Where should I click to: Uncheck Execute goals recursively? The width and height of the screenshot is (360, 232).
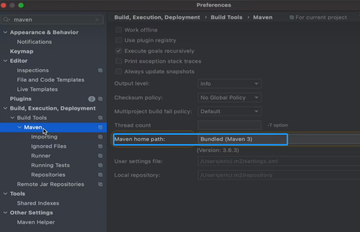119,51
